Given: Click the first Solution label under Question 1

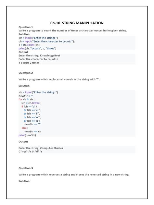Looking at the screenshot, I should pyautogui.click(x=24, y=34).
